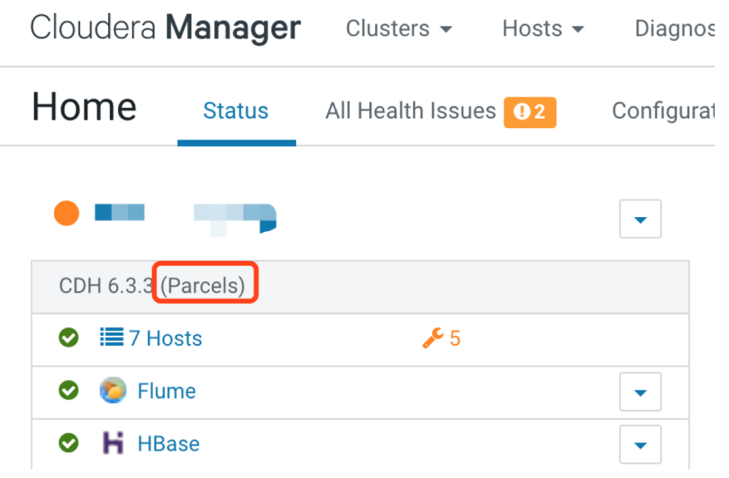Screen dimensions: 729x478
Task: Click the Hosts list icon
Action: coord(111,337)
